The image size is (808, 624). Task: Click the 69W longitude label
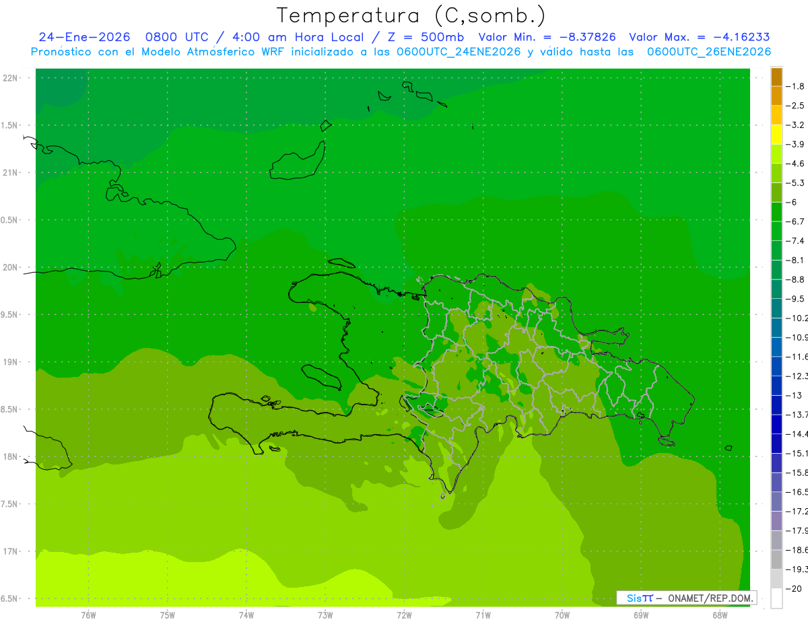641,615
